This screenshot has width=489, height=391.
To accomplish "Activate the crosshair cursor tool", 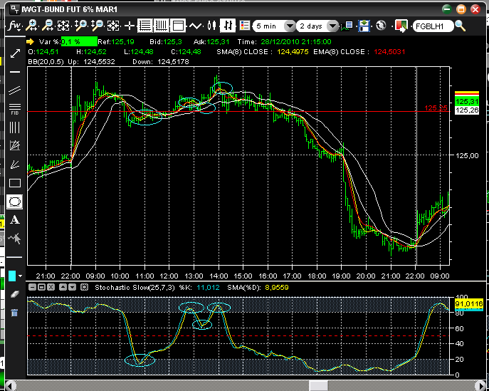I will pos(129,26).
